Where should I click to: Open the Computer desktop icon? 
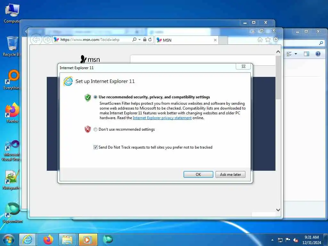[x=12, y=13]
